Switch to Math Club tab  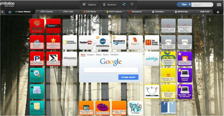205,12
